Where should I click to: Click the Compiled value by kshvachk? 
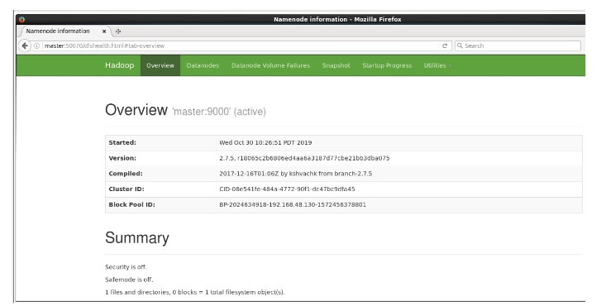tap(295, 174)
